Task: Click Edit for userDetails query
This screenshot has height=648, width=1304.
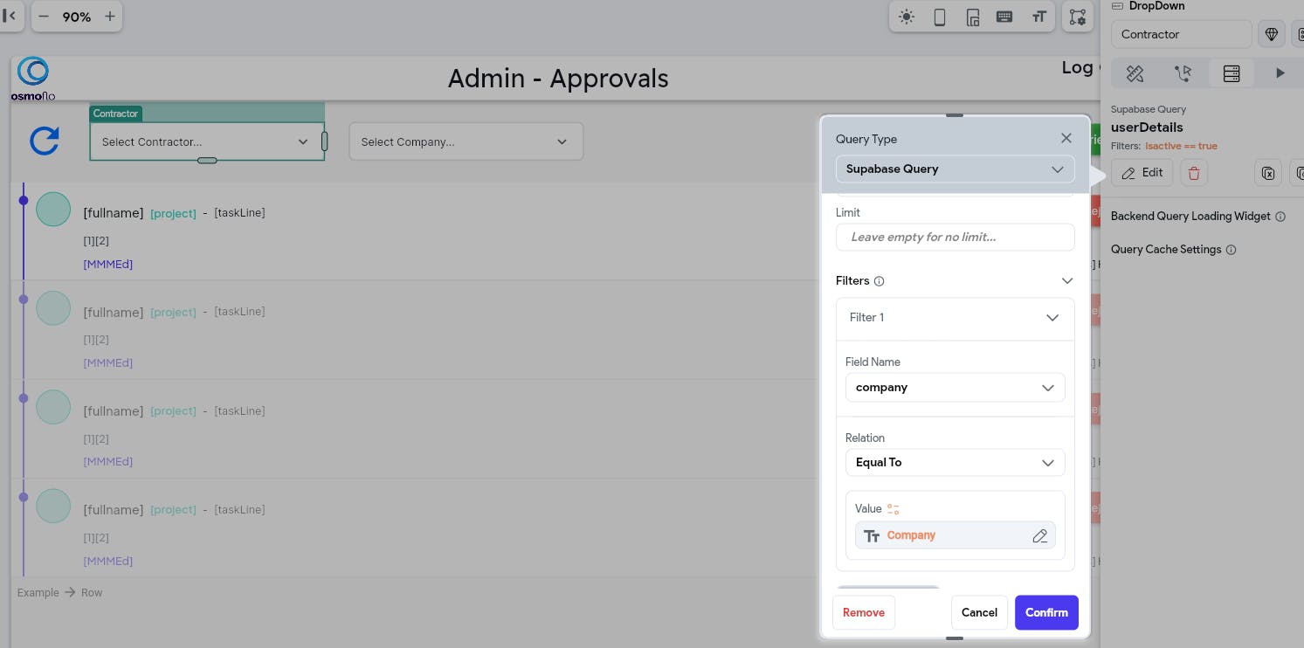Action: pos(1142,173)
